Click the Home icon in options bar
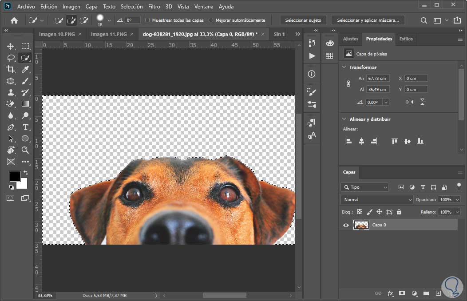Viewport: 467px width, 301px height. click(x=14, y=20)
